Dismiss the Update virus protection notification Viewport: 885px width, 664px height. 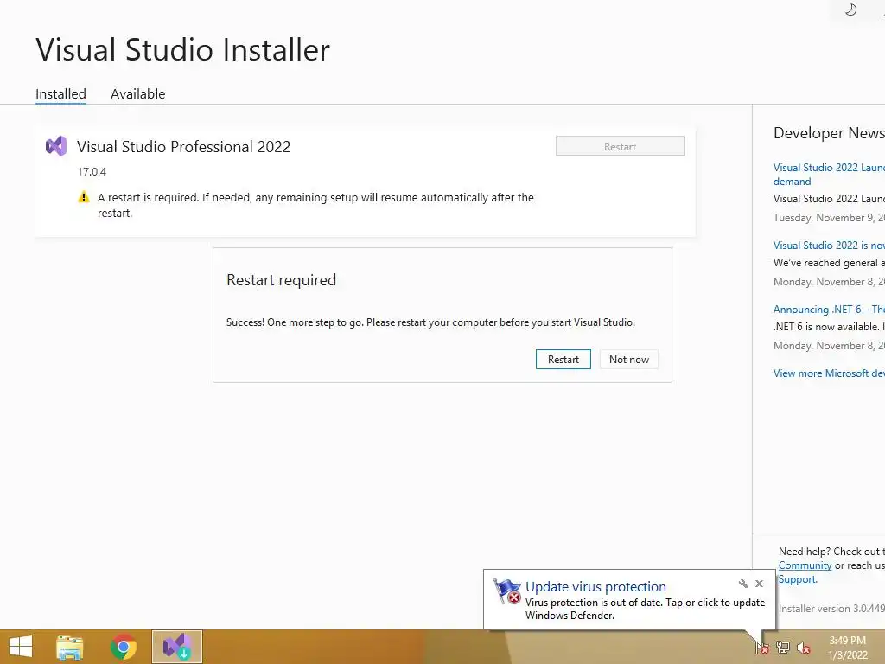[x=759, y=584]
